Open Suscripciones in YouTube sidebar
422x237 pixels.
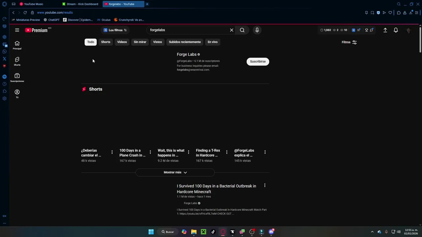pyautogui.click(x=17, y=78)
